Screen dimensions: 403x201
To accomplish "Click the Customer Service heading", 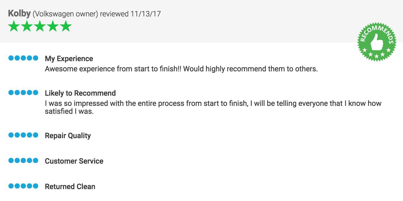I will click(x=74, y=161).
